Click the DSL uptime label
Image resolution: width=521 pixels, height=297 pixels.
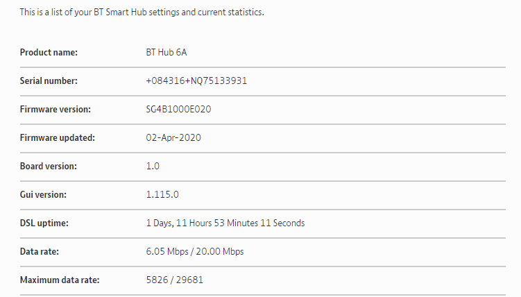click(44, 223)
